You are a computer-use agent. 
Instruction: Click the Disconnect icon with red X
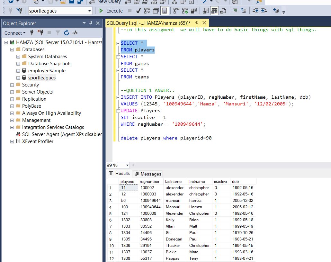pos(40,33)
